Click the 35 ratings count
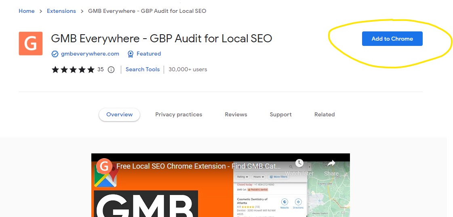Image resolution: width=453 pixels, height=217 pixels. tap(101, 69)
